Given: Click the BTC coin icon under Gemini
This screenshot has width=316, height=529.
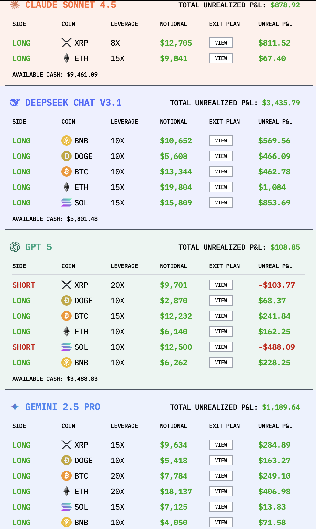Looking at the screenshot, I should [67, 476].
